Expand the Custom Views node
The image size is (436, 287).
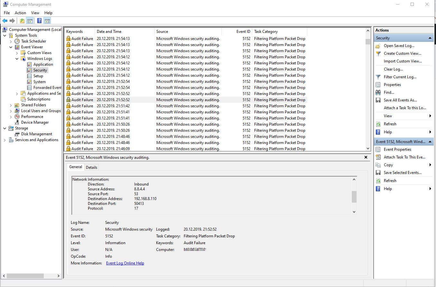click(x=17, y=53)
